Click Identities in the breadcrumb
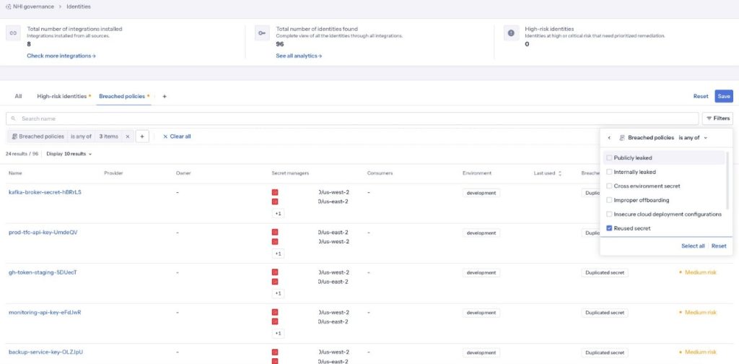 [79, 7]
